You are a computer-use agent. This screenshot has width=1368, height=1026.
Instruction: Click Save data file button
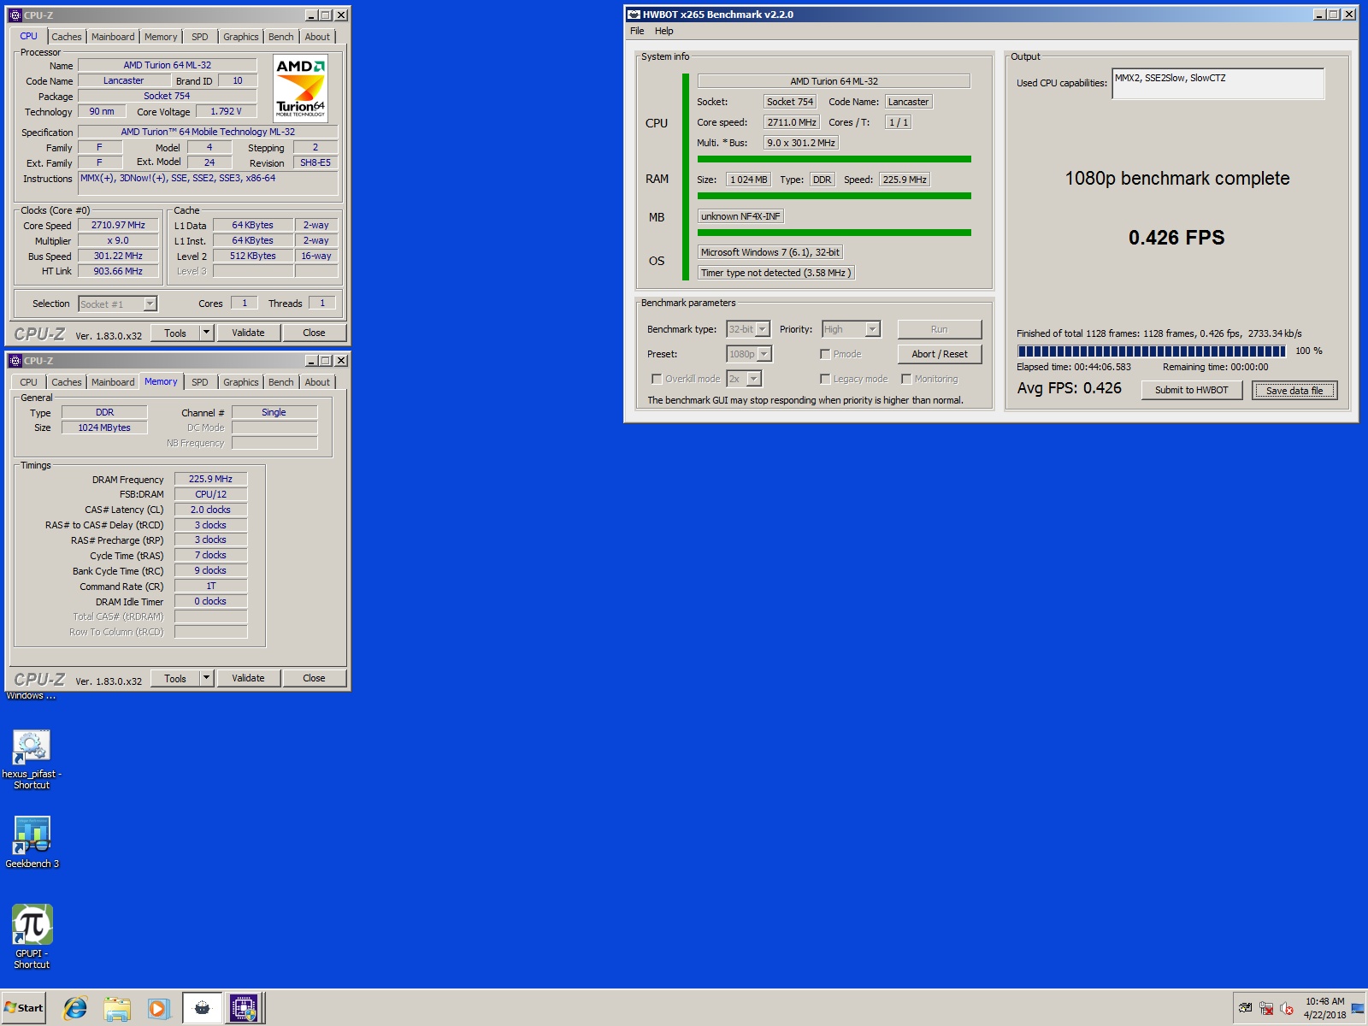[x=1294, y=390]
